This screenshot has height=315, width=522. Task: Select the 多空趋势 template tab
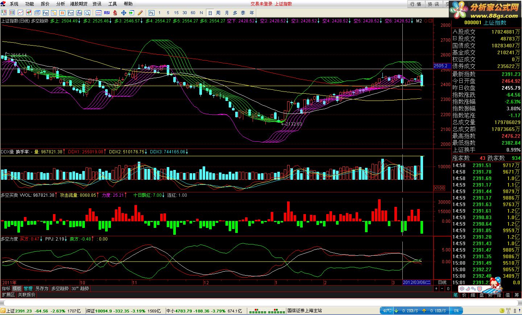[x=60, y=289]
